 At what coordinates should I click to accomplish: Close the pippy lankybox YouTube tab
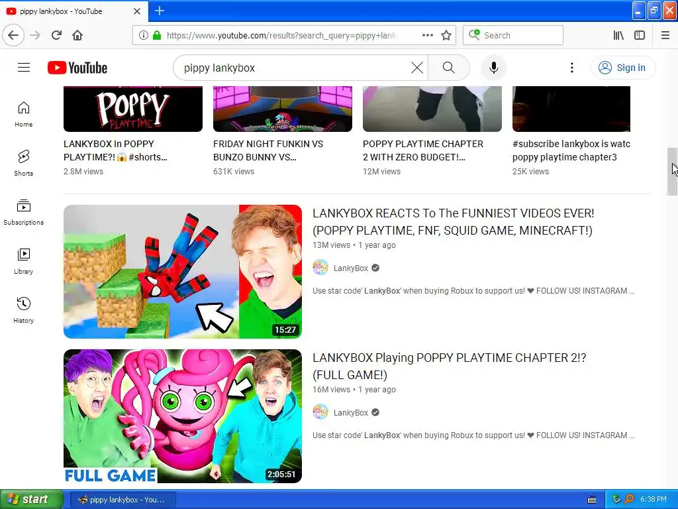tap(136, 11)
